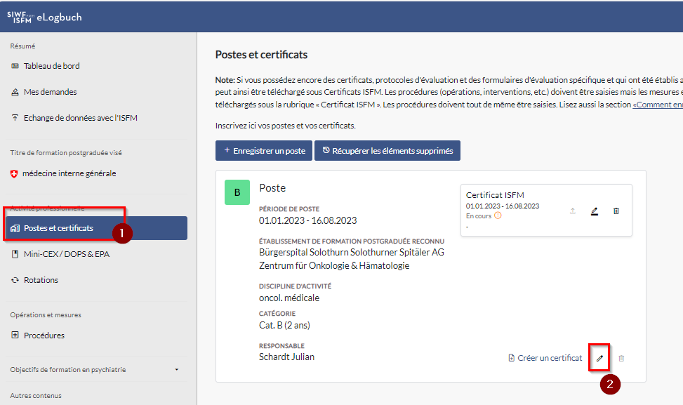Viewport: 683px width, 405px height.
Task: Click Autres contenus section label
Action: 36,396
